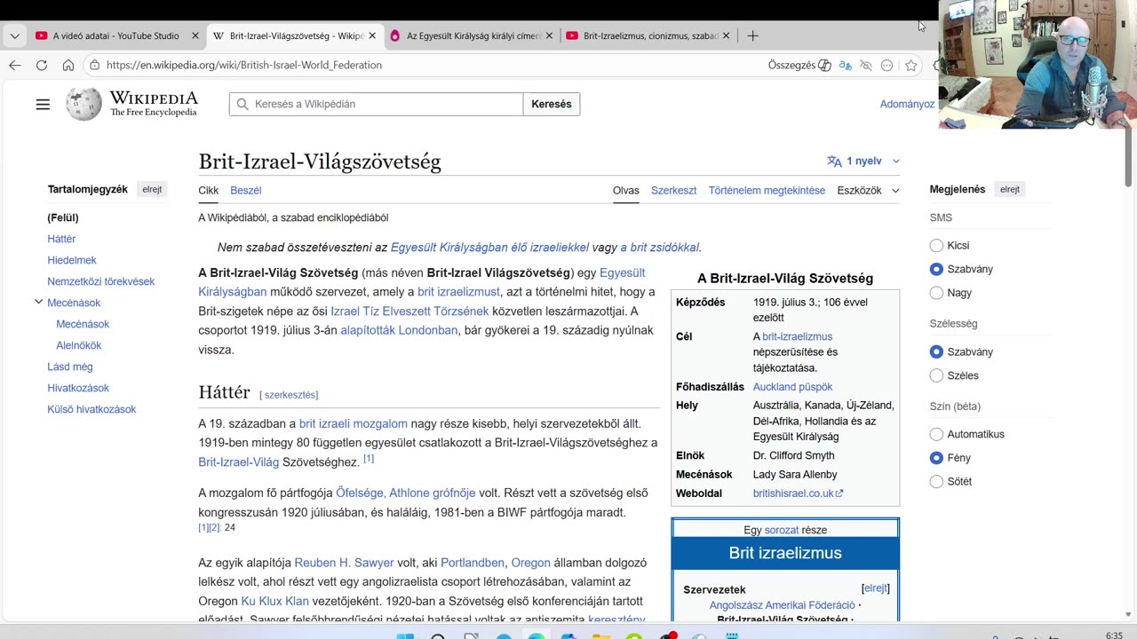Jump to Alelnökök subsection in contents
Image resolution: width=1137 pixels, height=639 pixels.
point(79,345)
